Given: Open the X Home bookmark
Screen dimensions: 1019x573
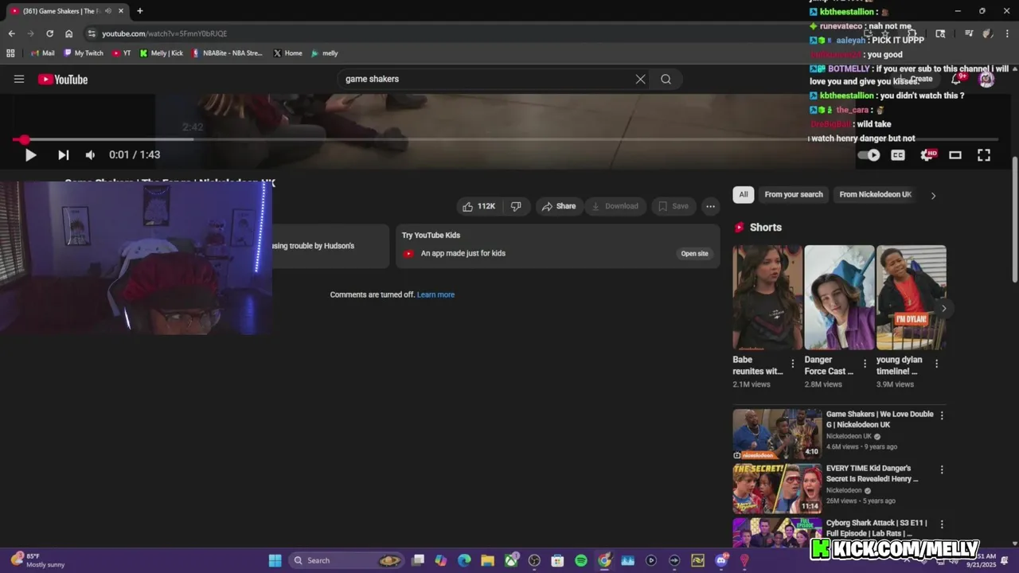Looking at the screenshot, I should tap(287, 53).
